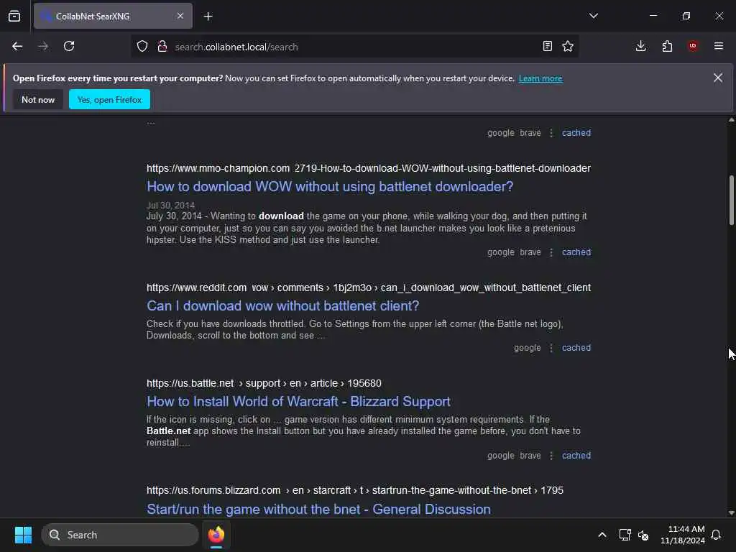The width and height of the screenshot is (736, 552).
Task: Expand options dots for mmo-champion result
Action: point(551,252)
